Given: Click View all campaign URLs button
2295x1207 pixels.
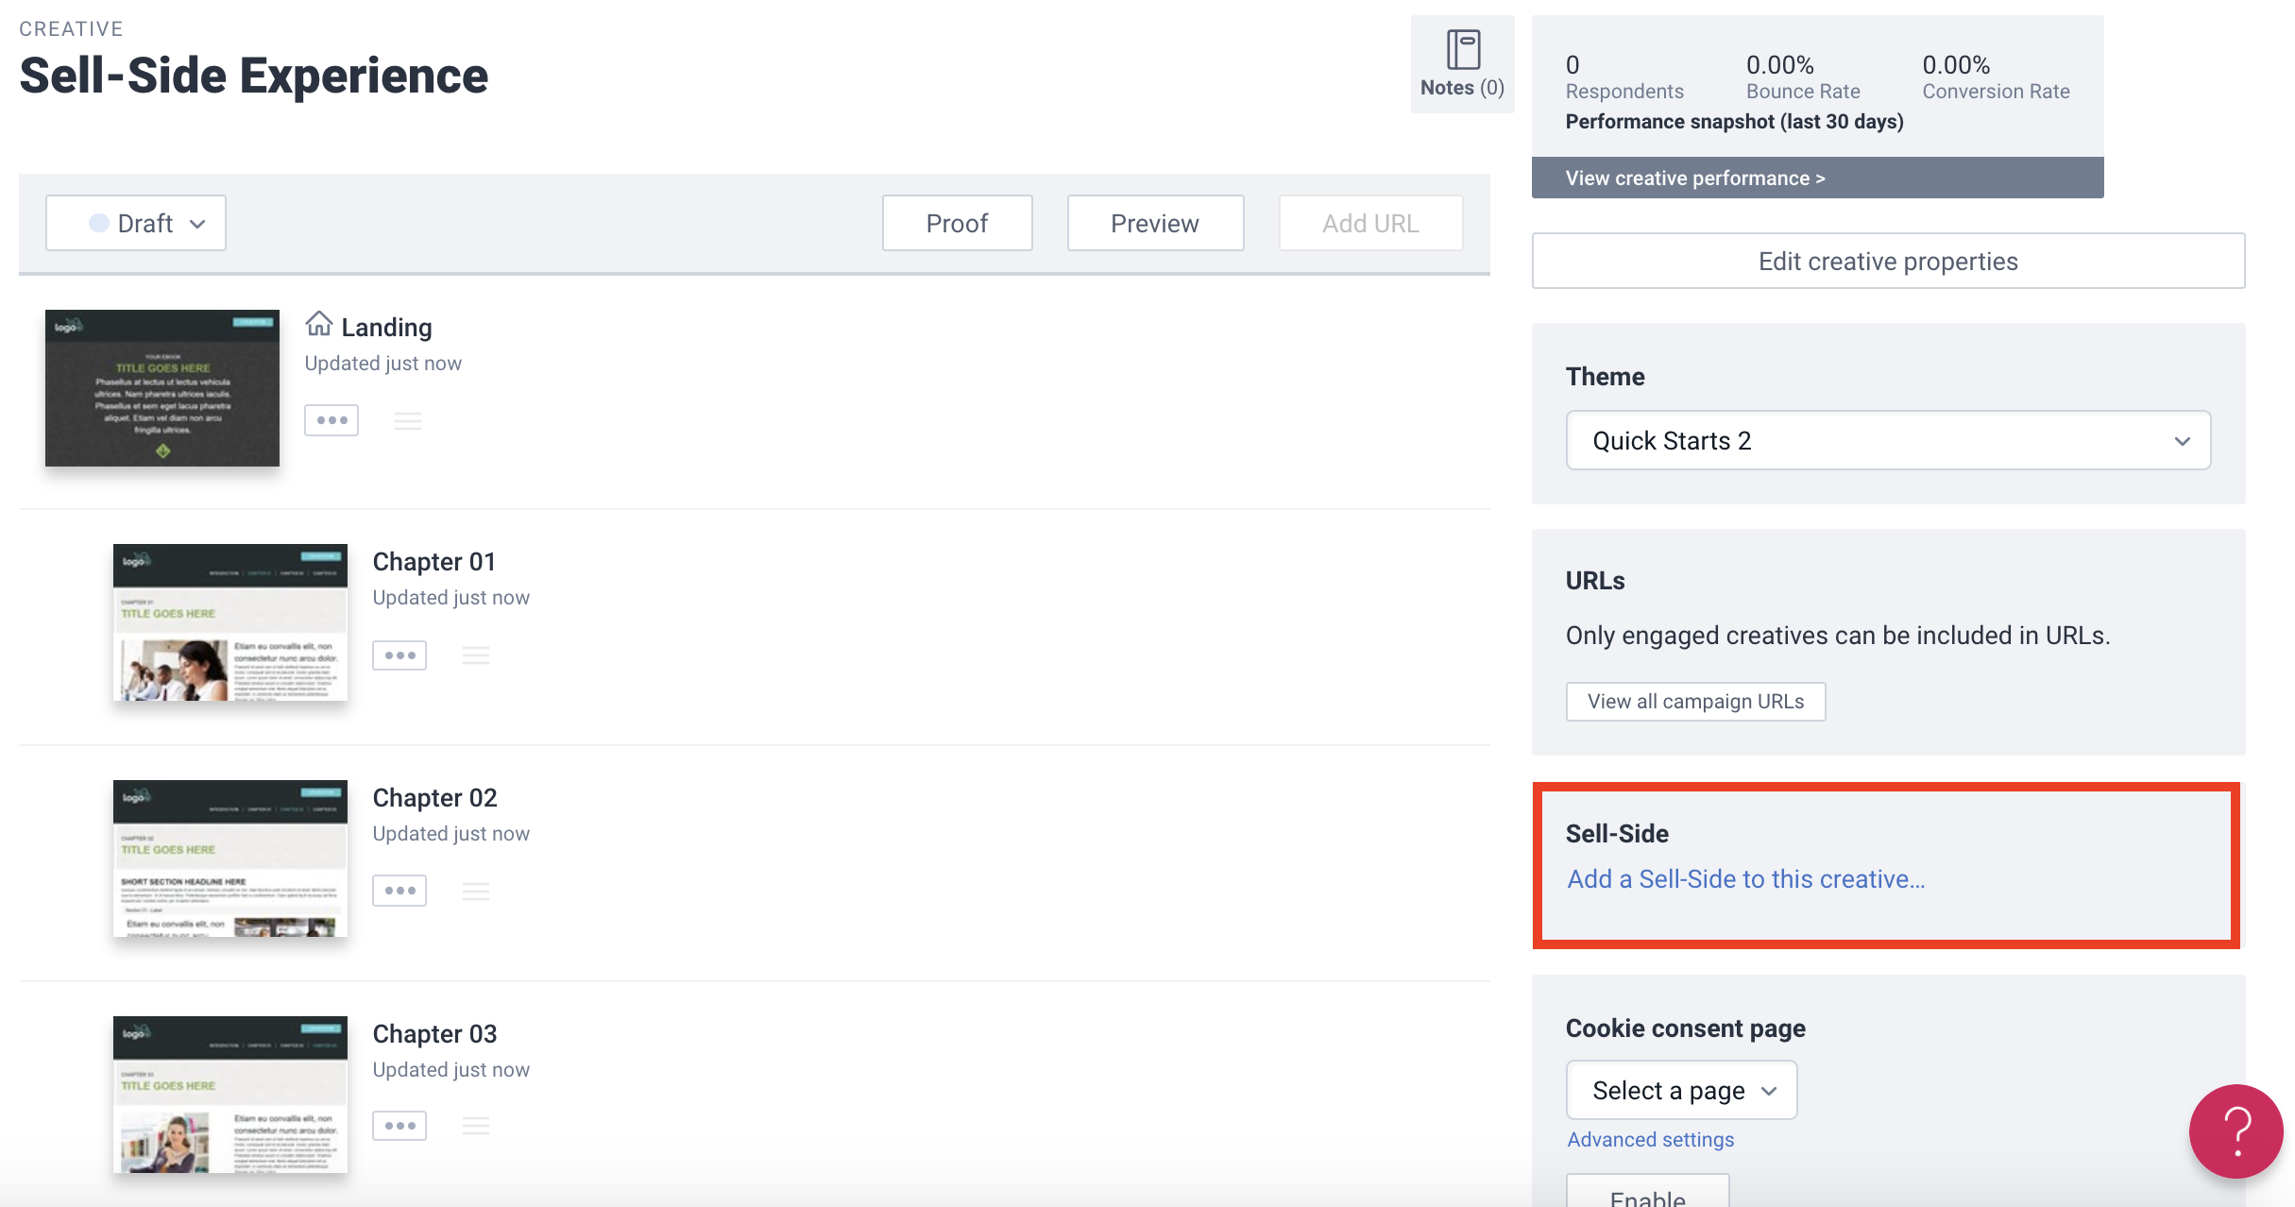Looking at the screenshot, I should [1695, 701].
